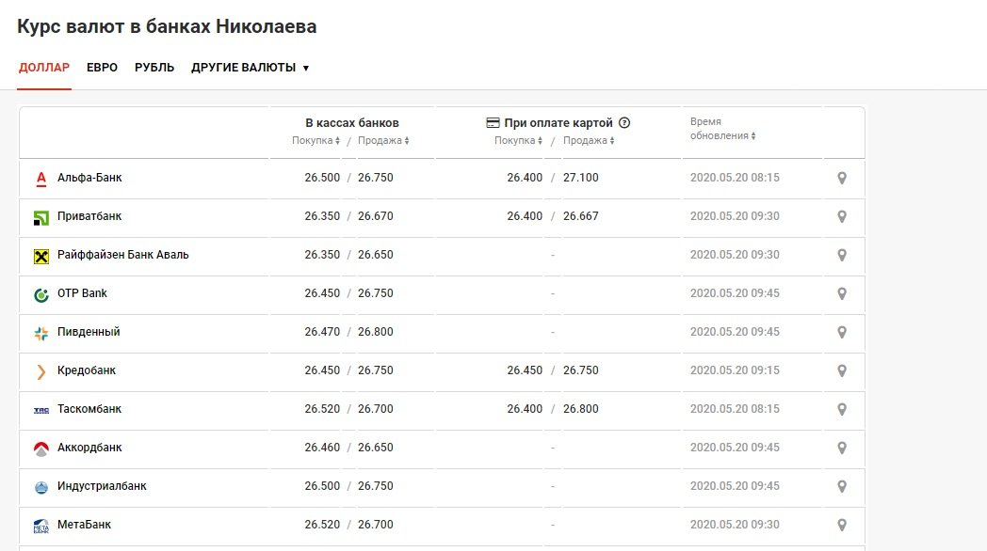The height and width of the screenshot is (551, 987).
Task: Click Пивденный cash purchase rate 26.470
Action: point(322,332)
